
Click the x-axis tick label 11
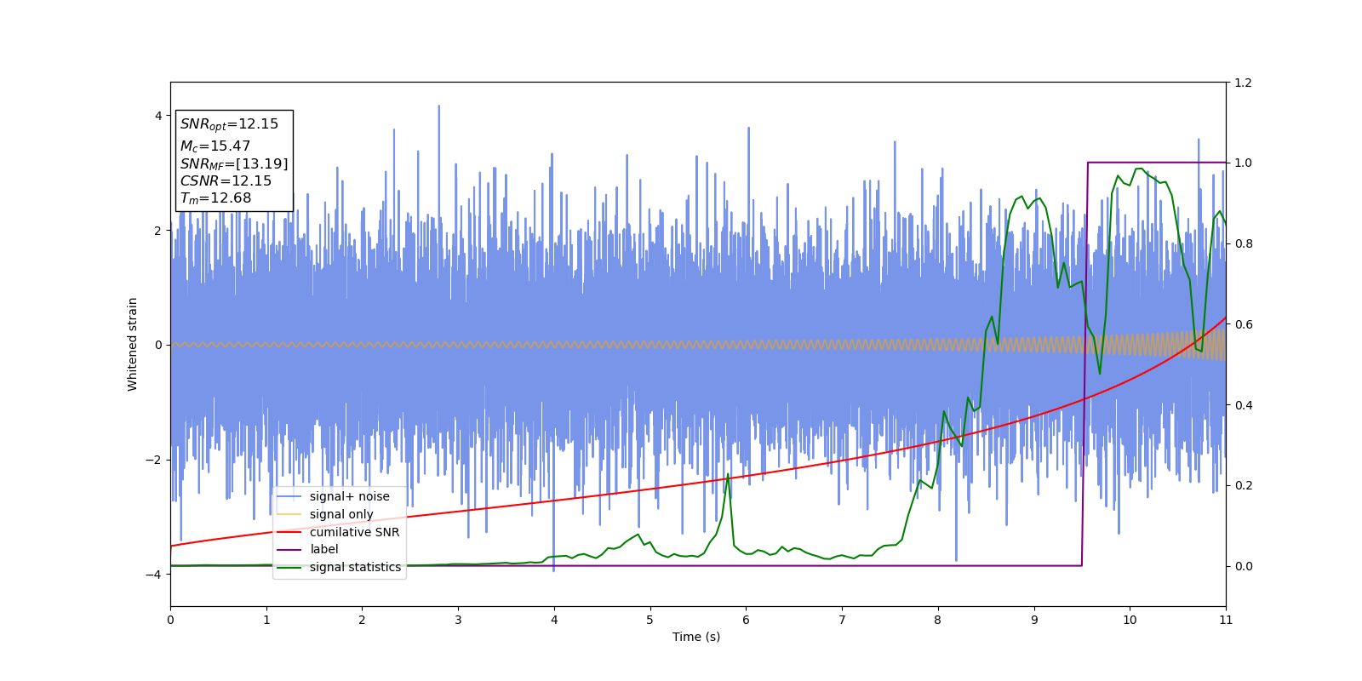(1226, 620)
